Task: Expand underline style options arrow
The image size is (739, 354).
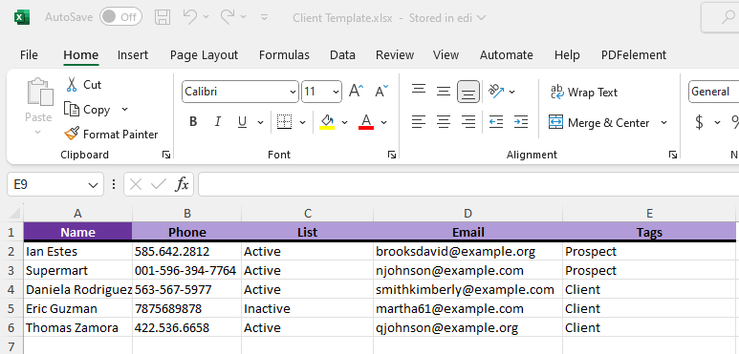Action: pos(260,122)
